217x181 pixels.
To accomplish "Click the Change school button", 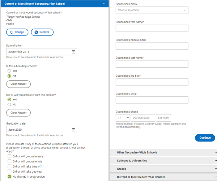I will (17, 32).
